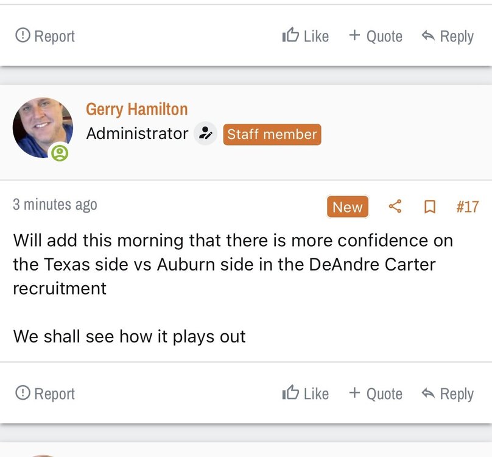The height and width of the screenshot is (457, 492).
Task: Open Gerry Hamilton's avatar photo
Action: pos(42,127)
